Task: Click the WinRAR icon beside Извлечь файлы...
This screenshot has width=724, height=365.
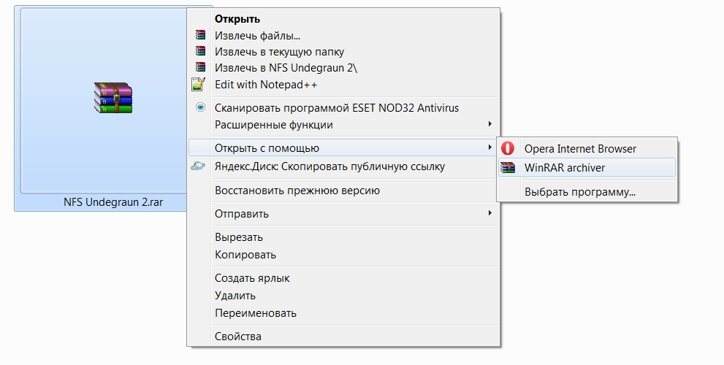Action: 200,34
